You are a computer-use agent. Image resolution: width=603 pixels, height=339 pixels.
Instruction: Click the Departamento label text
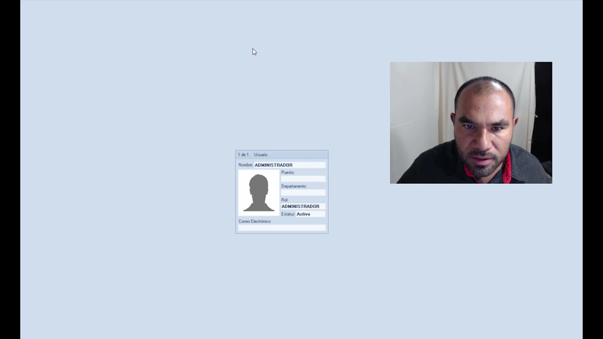294,186
